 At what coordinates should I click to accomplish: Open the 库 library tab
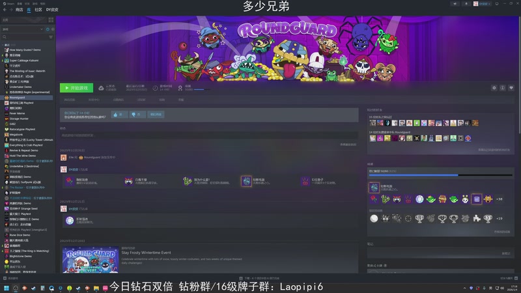(29, 10)
